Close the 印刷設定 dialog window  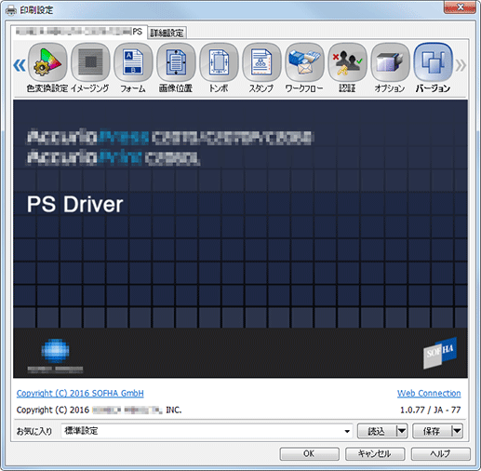[461, 7]
